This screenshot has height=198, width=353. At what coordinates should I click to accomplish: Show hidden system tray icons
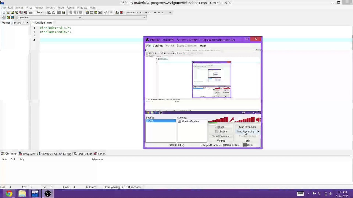(308, 194)
